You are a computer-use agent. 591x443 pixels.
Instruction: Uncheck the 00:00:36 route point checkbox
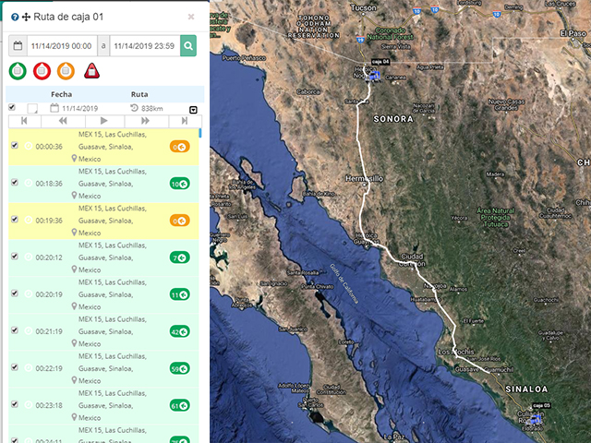[x=14, y=146]
